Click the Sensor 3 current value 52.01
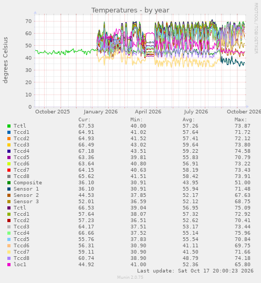261x283 pixels. (x=86, y=202)
